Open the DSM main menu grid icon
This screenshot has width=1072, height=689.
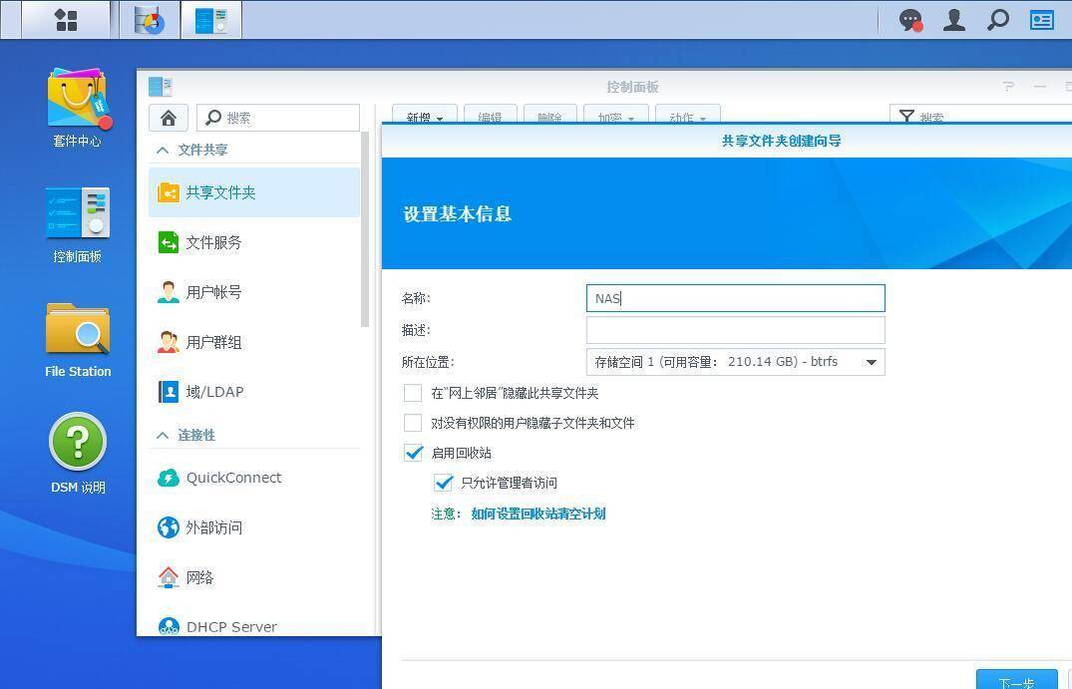(66, 20)
